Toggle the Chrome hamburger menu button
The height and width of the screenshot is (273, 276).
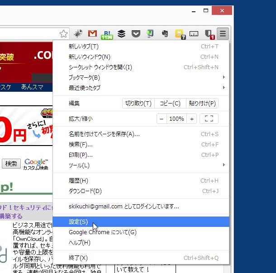223,33
